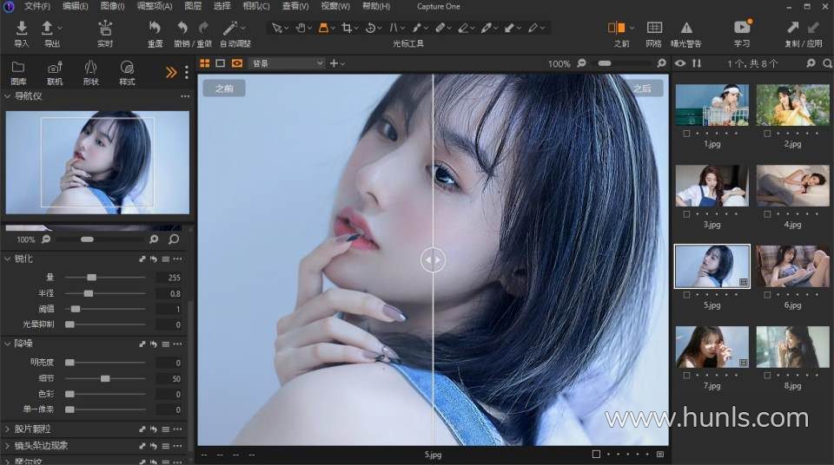Image resolution: width=834 pixels, height=465 pixels.
Task: Select the rotate/straighten tool
Action: tap(371, 28)
